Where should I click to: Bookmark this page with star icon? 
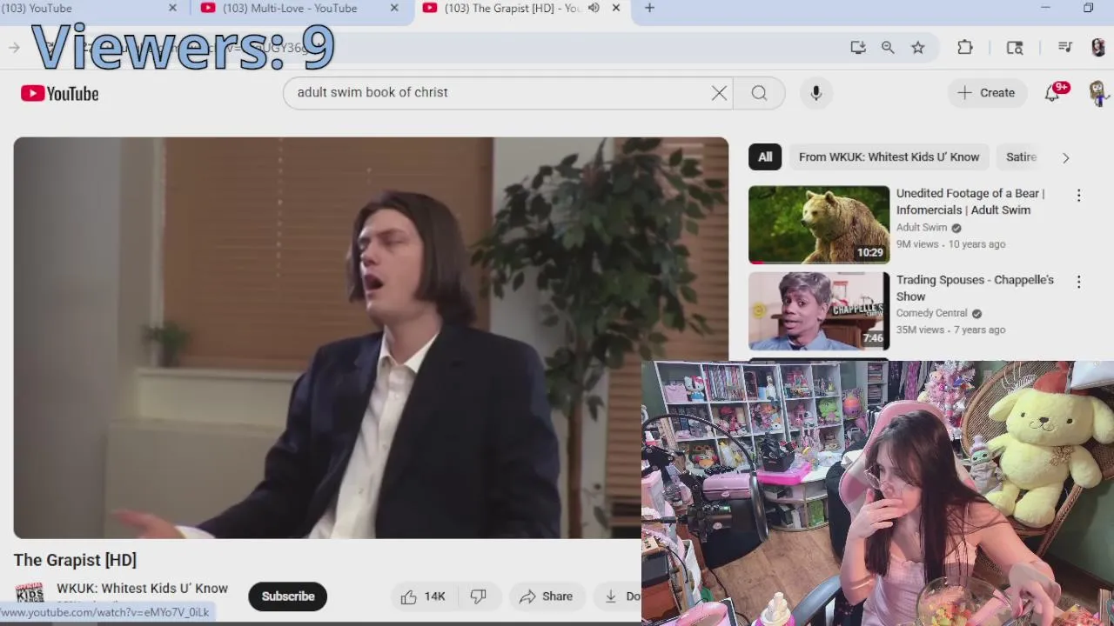(918, 48)
